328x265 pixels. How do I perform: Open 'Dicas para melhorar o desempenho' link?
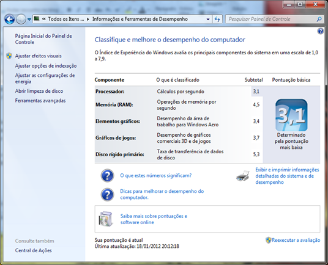[x=162, y=194]
